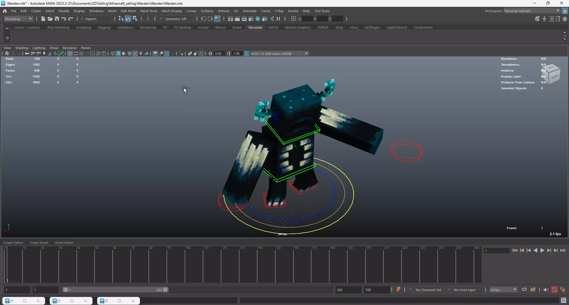Toggle textured display mode
The width and height of the screenshot is (569, 305).
pos(135,53)
